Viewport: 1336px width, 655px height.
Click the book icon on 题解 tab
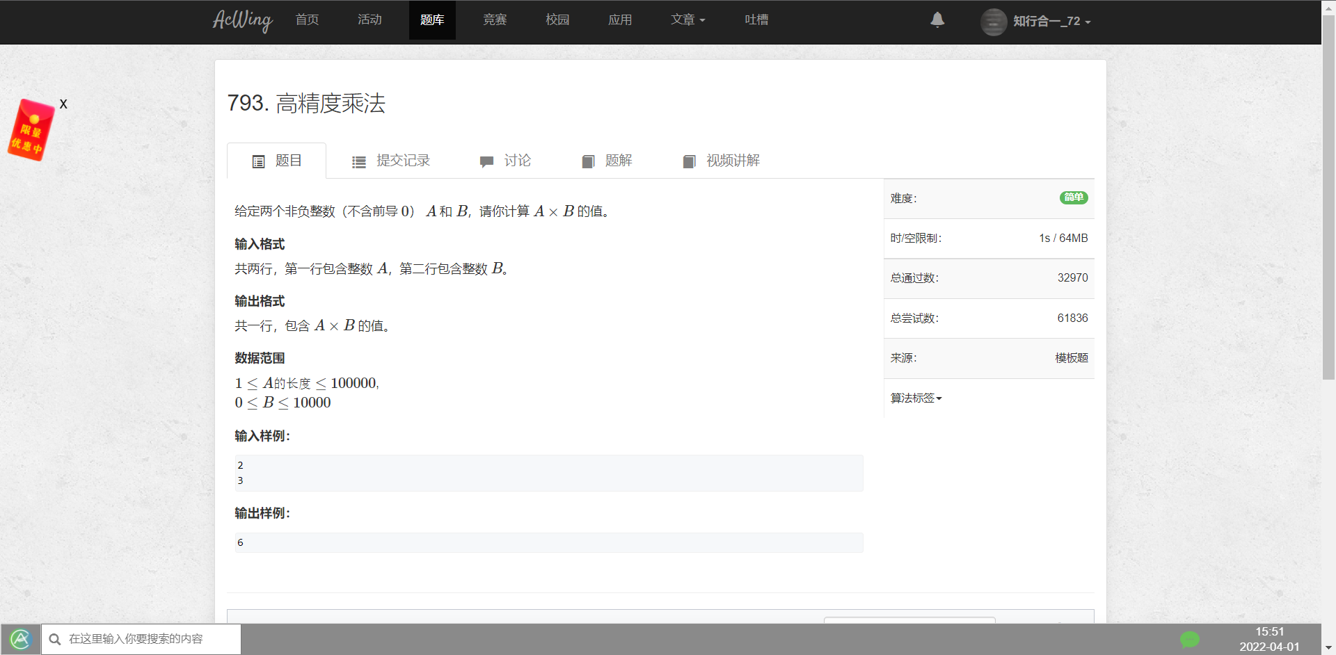(x=587, y=161)
